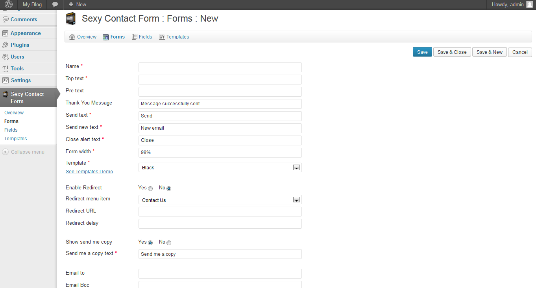Expand the Redirect menu item dropdown

click(220, 200)
